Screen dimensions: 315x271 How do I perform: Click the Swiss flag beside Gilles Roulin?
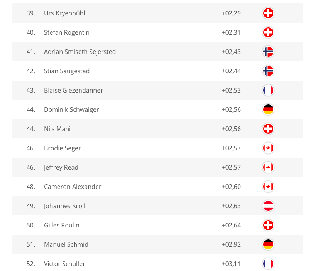(x=268, y=225)
